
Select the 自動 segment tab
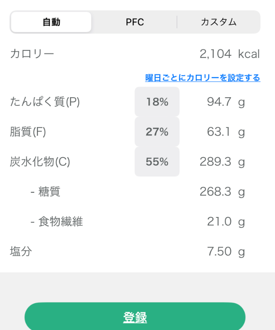tap(51, 22)
